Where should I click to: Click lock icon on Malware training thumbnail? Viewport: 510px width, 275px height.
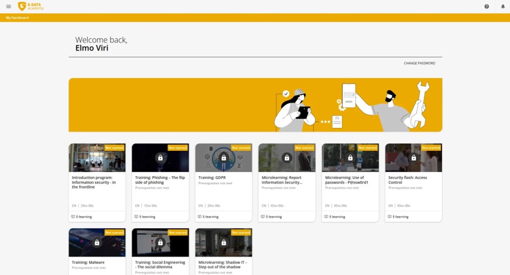[x=97, y=243]
